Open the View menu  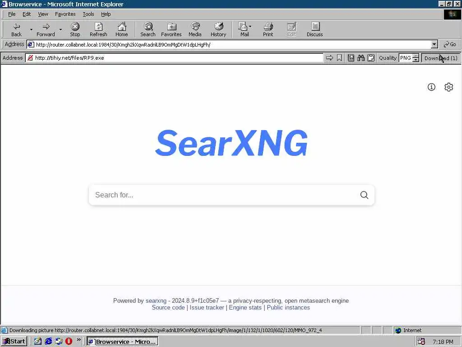[x=43, y=14]
